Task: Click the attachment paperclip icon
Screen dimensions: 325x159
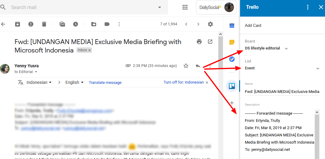Action: [x=128, y=66]
